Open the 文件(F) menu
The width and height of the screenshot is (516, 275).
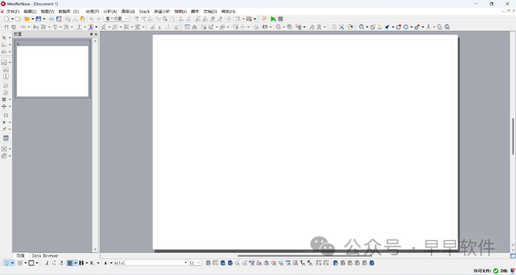12,11
